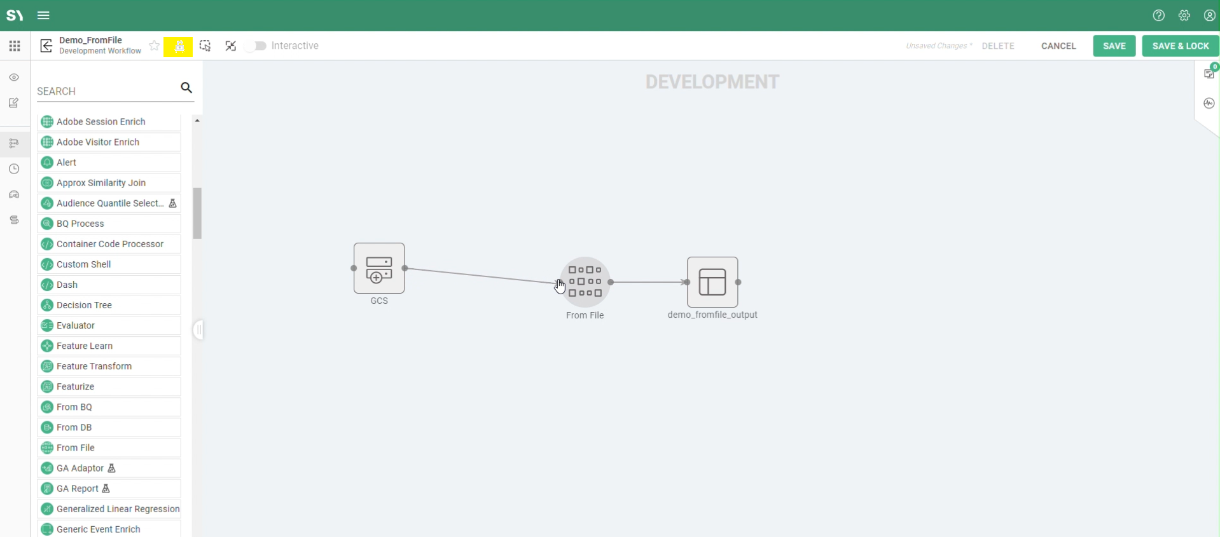Click the processor search input field
1220x537 pixels.
pos(105,91)
